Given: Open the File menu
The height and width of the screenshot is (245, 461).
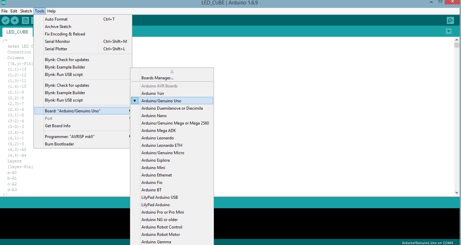Looking at the screenshot, I should click(4, 11).
